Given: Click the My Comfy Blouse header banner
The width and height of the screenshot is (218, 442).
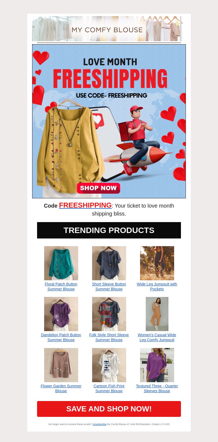Looking at the screenshot, I should (107, 29).
